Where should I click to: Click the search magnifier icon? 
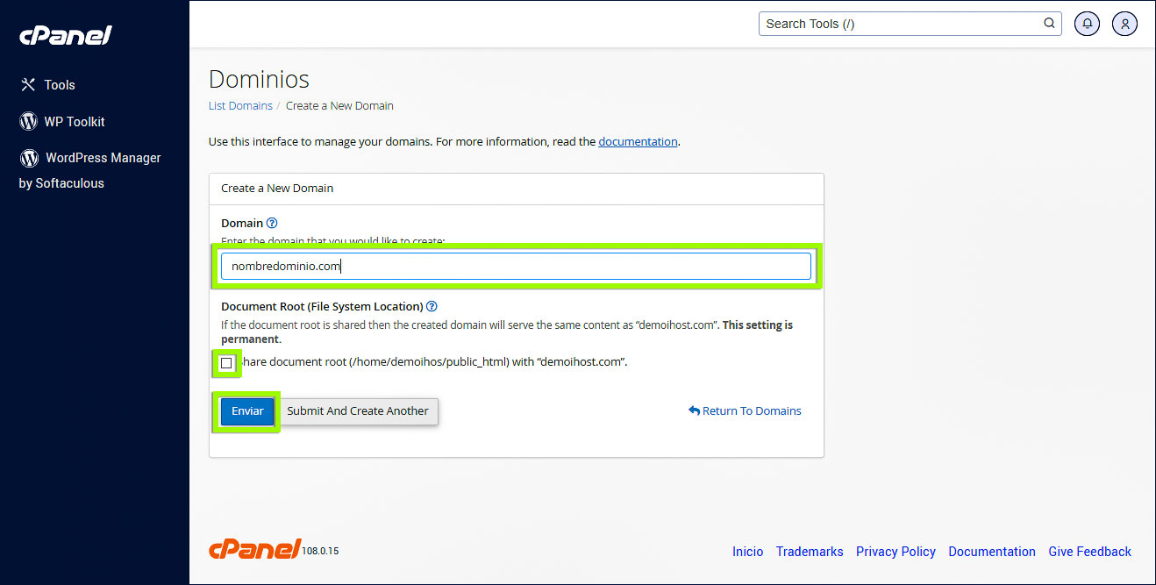1049,24
